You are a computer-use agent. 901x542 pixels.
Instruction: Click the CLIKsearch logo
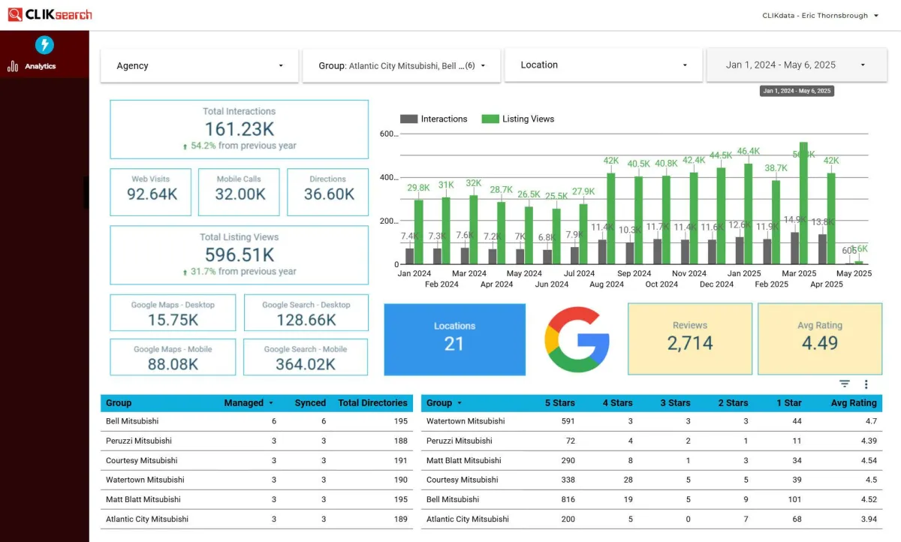pos(50,15)
